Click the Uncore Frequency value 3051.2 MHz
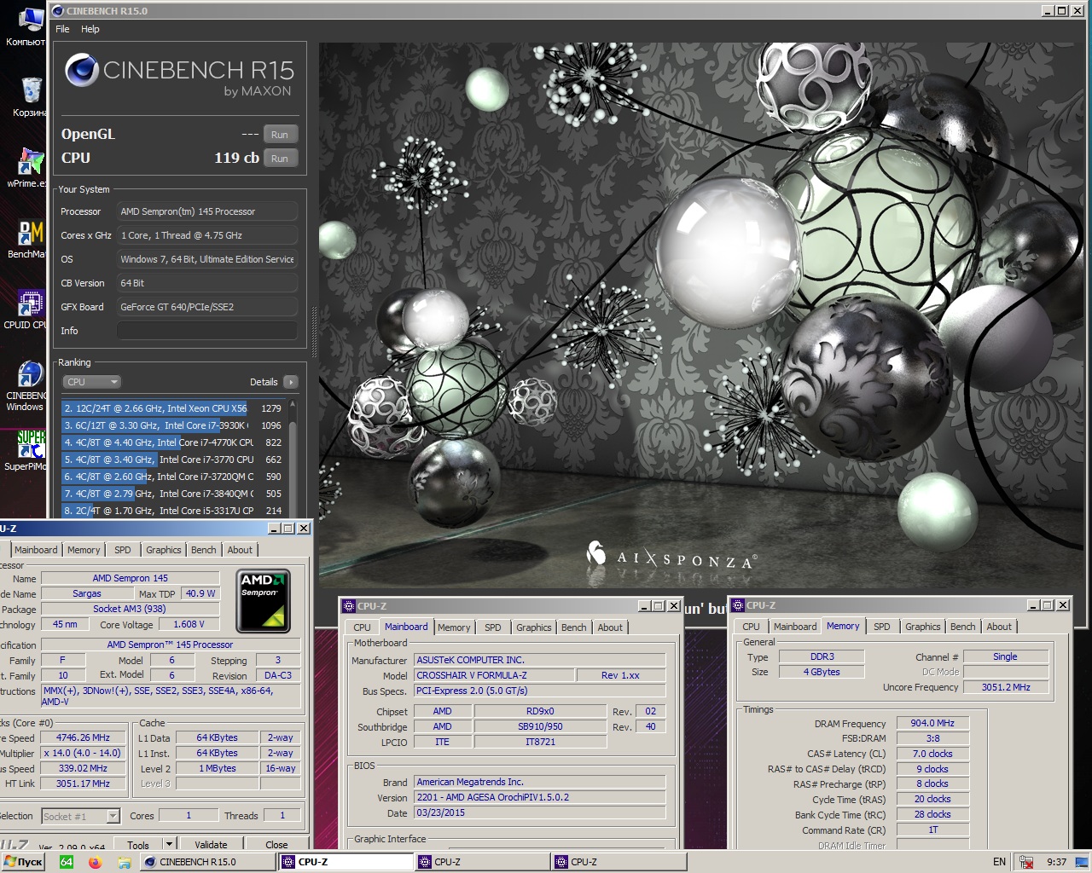 tap(1006, 687)
